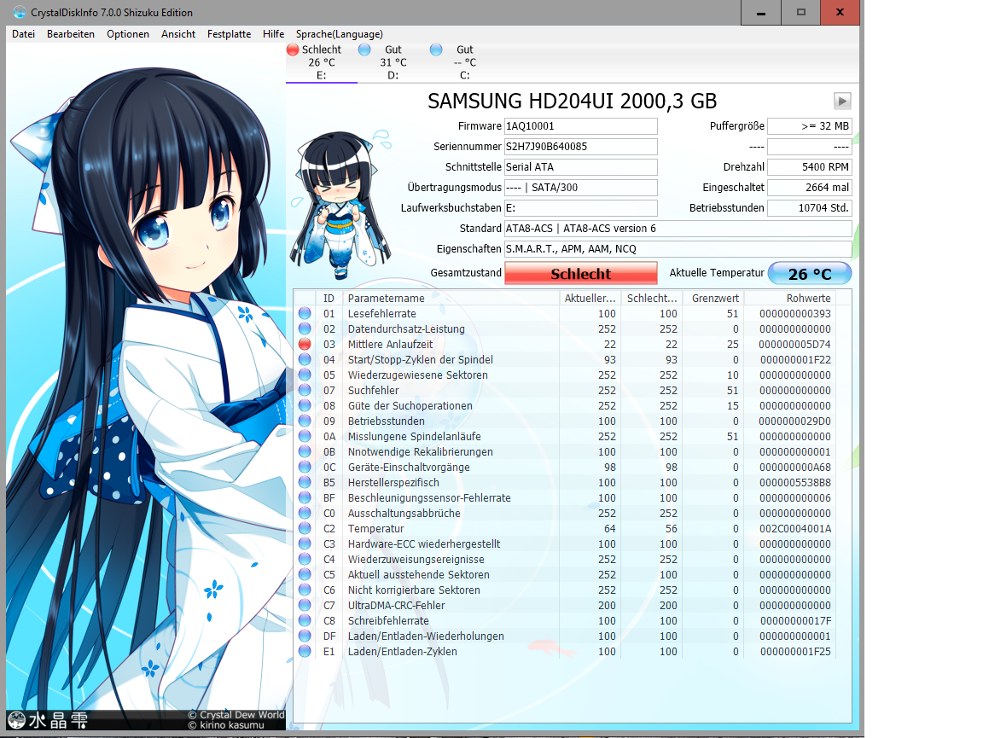Image resolution: width=983 pixels, height=738 pixels.
Task: Click the chibi Shizuku character image
Action: (x=341, y=205)
